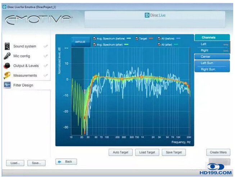This screenshot has height=177, width=235.
Task: Select the Left channel
Action: pyautogui.click(x=212, y=44)
